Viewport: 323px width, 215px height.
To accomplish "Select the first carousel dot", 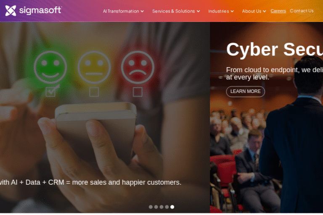I will pyautogui.click(x=151, y=207).
